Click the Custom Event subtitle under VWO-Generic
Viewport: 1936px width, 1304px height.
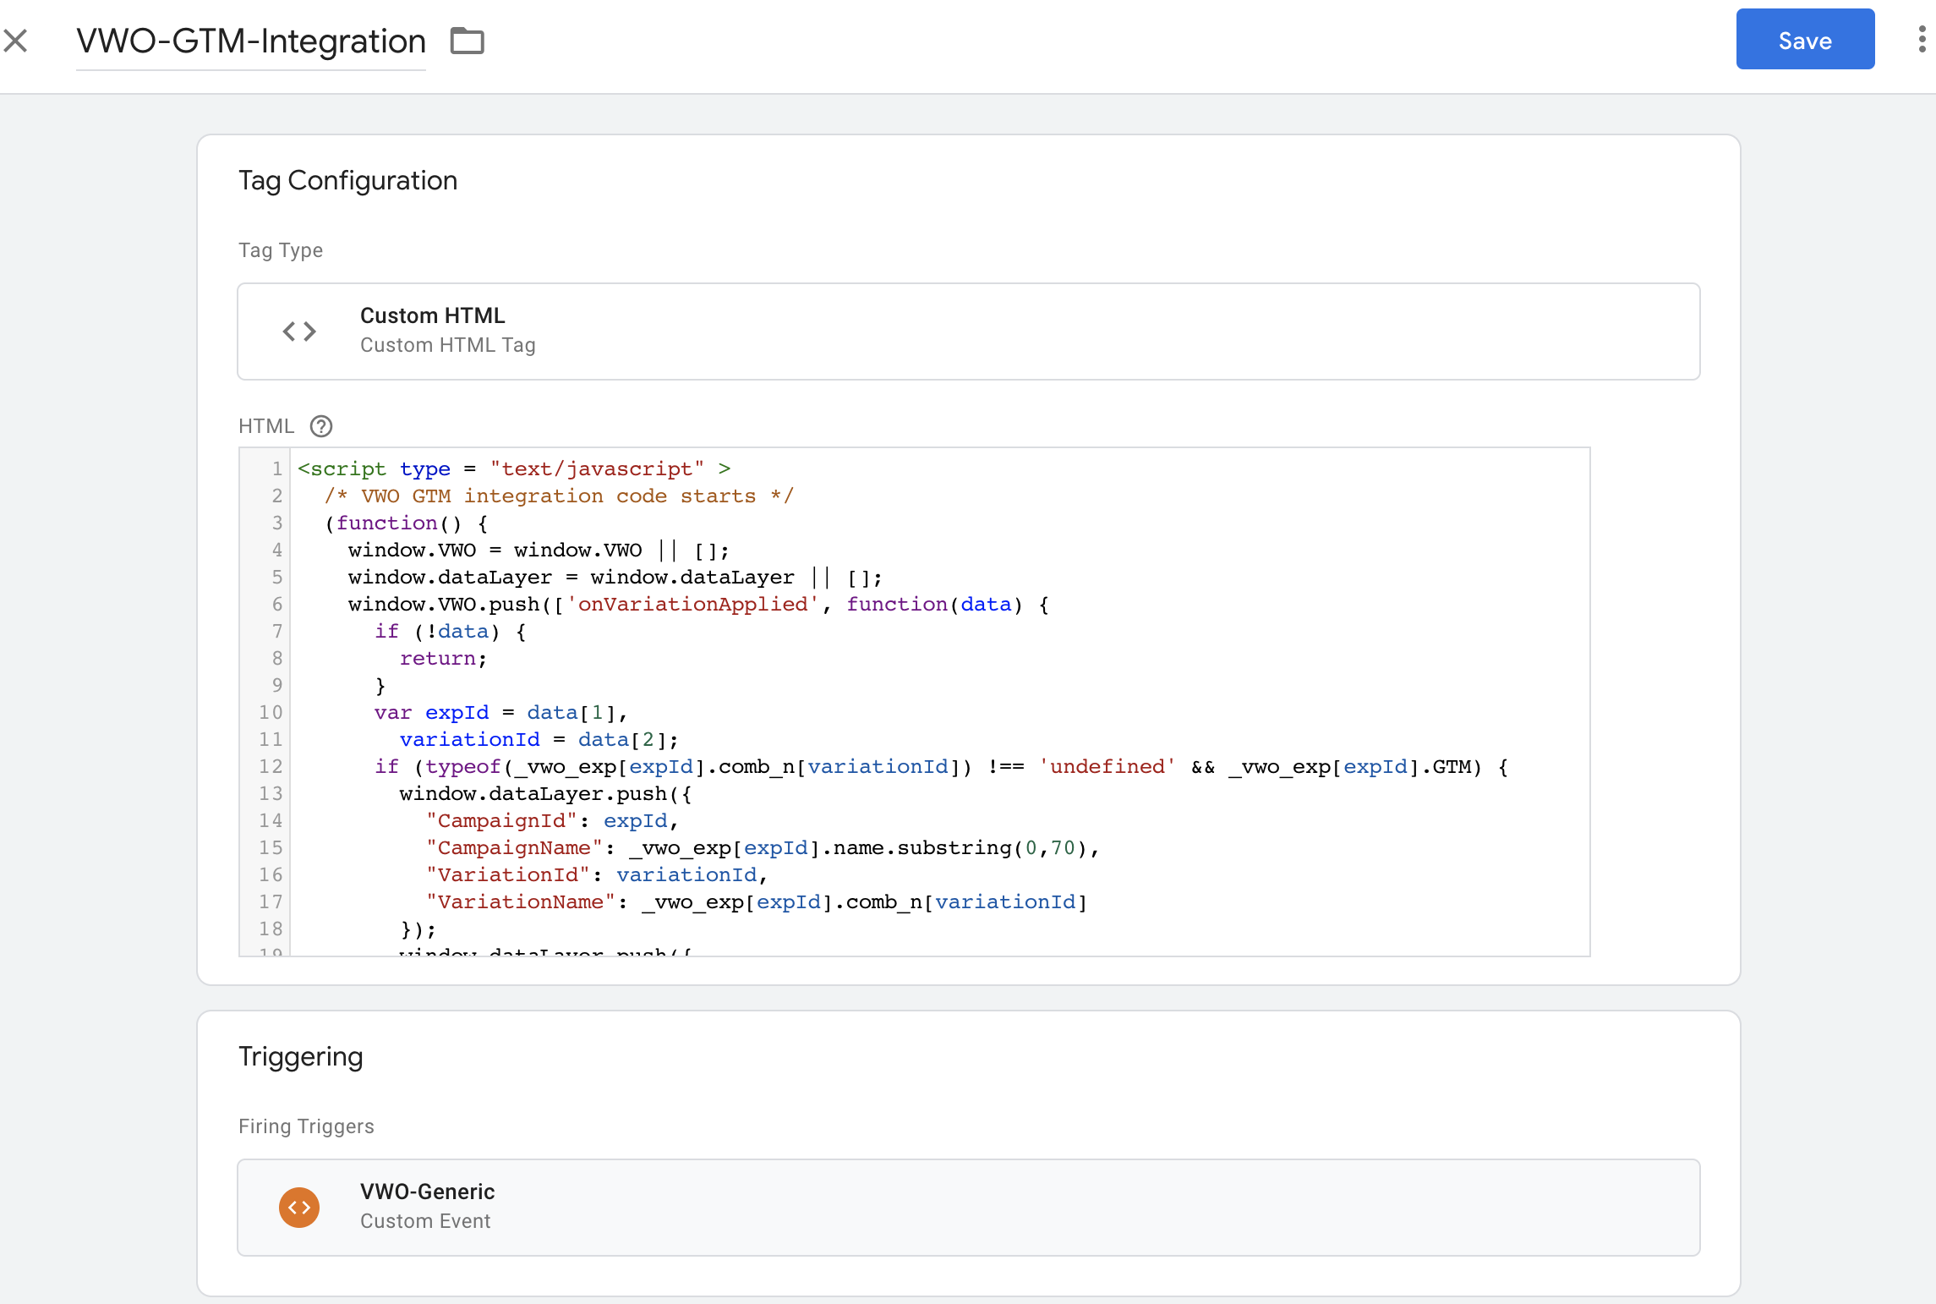pos(425,1221)
